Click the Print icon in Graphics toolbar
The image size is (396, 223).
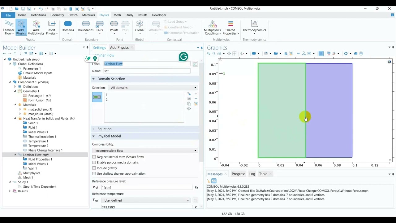[x=361, y=54]
